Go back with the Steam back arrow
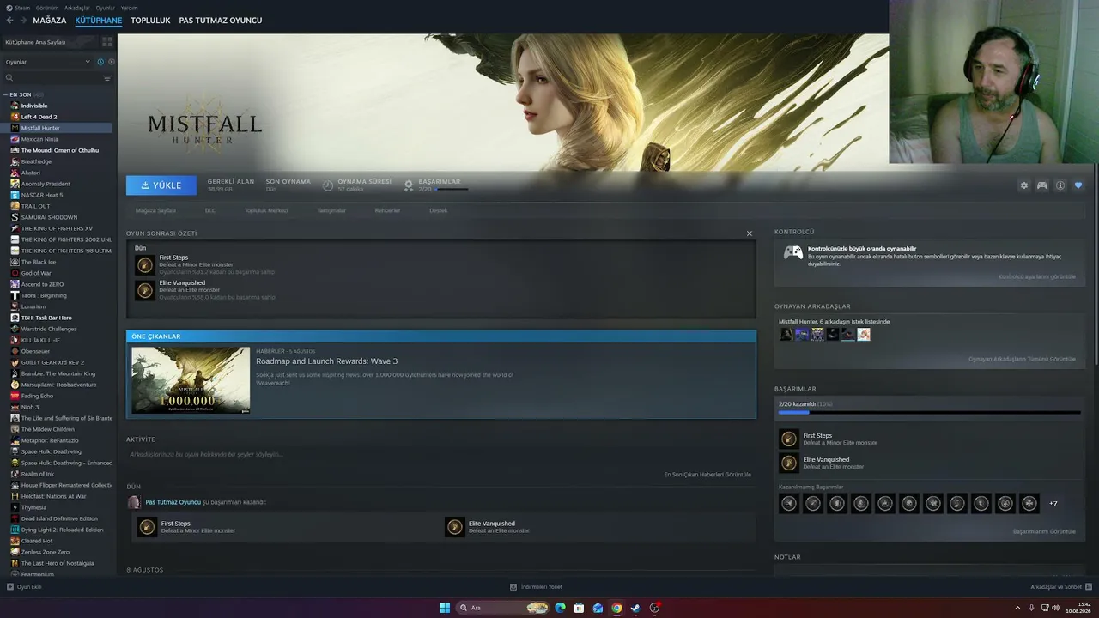Viewport: 1099px width, 618px height. (x=9, y=20)
